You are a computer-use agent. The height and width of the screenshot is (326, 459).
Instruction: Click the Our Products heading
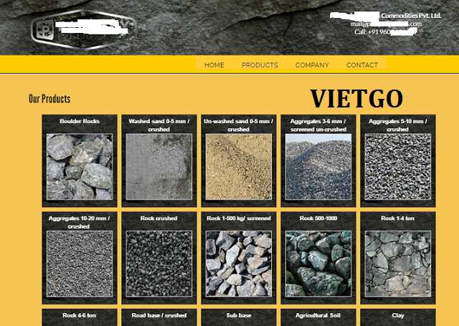click(x=49, y=99)
